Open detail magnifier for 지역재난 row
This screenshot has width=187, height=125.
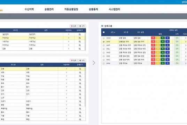(80, 45)
